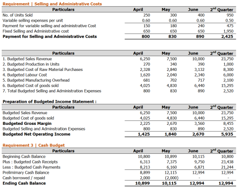The height and width of the screenshot is (189, 238).
Task: Click the 3,132 June raw material value
Action: 199,70
